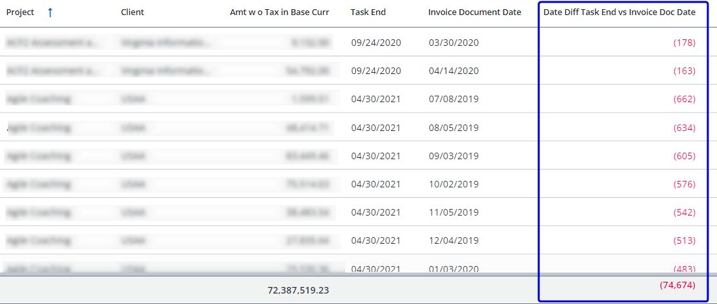Image resolution: width=717 pixels, height=304 pixels.
Task: Select the (542) date difference value
Action: (684, 212)
